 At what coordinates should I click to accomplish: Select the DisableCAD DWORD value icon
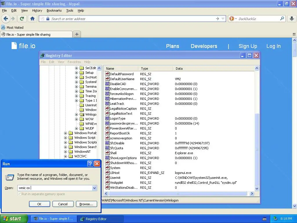point(107,84)
